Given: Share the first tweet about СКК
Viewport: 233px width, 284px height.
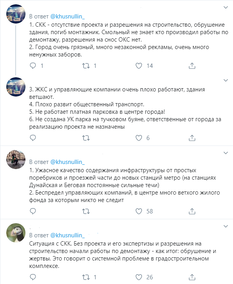Looking at the screenshot, I should tap(192, 66).
